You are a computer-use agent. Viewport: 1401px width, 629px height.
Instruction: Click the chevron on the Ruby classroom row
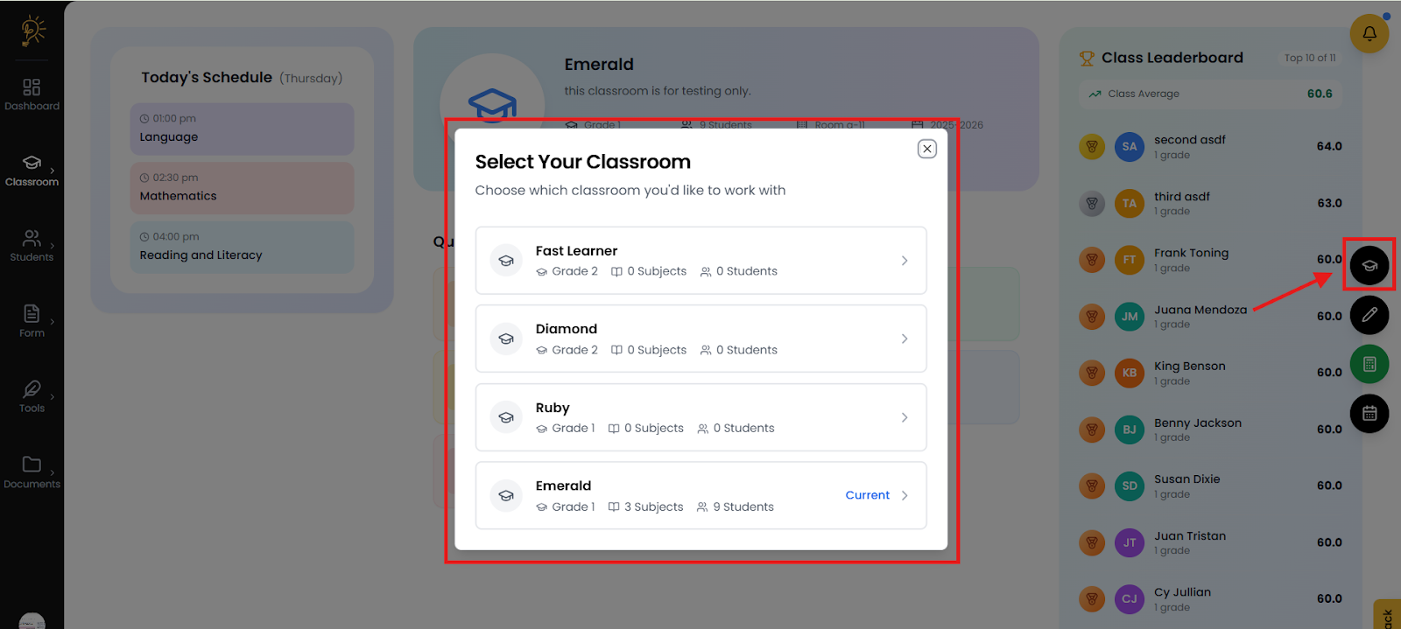pos(905,417)
